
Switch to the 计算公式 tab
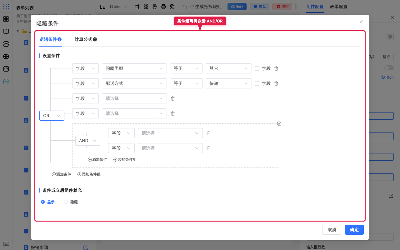coord(83,39)
